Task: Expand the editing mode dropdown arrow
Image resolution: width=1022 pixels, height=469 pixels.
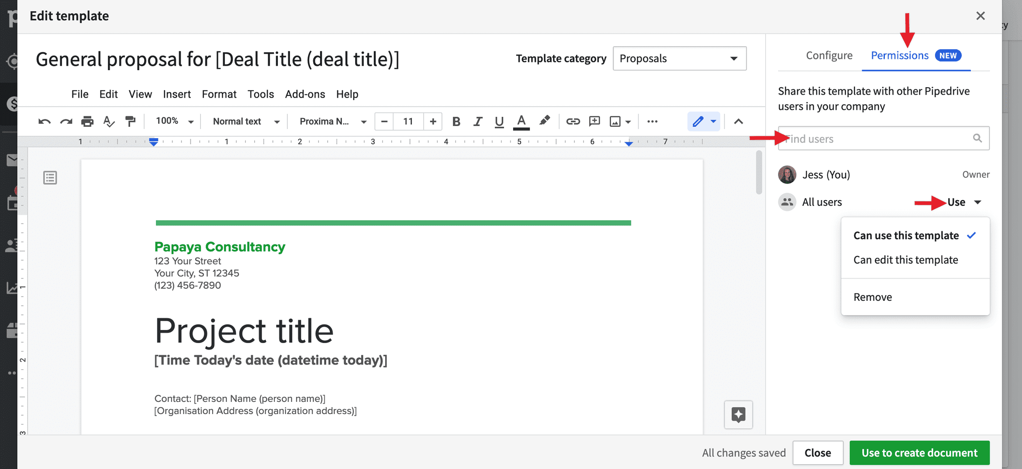Action: [713, 121]
